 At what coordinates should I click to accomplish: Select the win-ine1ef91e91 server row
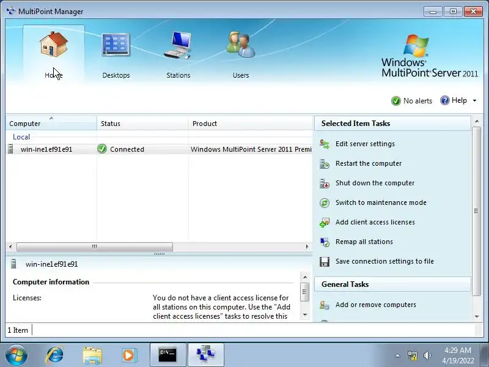click(x=159, y=149)
